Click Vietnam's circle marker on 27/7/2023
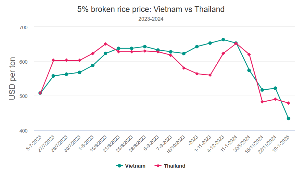The width and height of the screenshot is (306, 177). click(53, 76)
